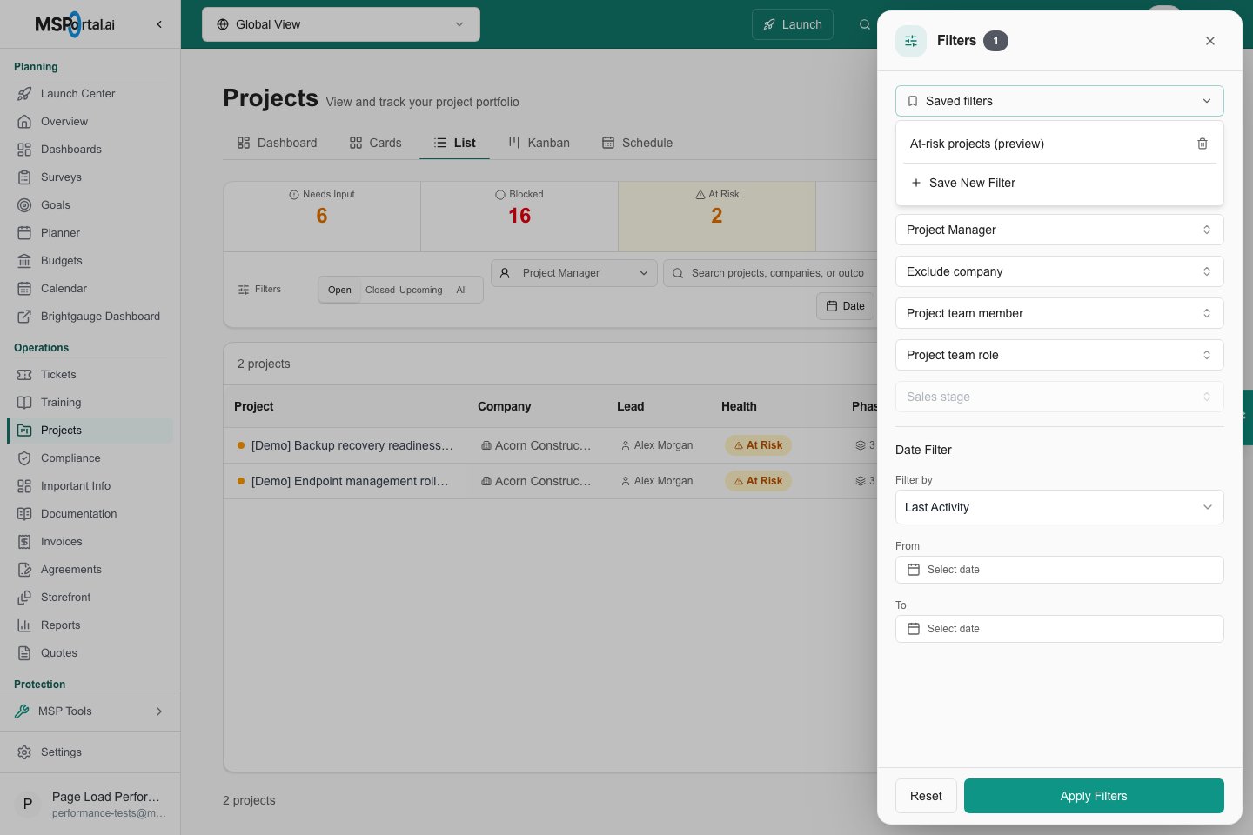
Task: Click the Surveys clipboard icon
Action: coord(24,177)
